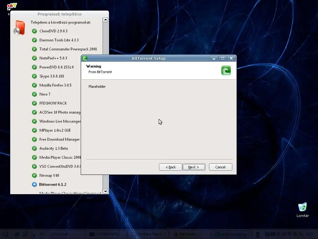The image size is (318, 239).
Task: Select the Mozilla Firefox 3.0.5 entry
Action: pos(55,85)
